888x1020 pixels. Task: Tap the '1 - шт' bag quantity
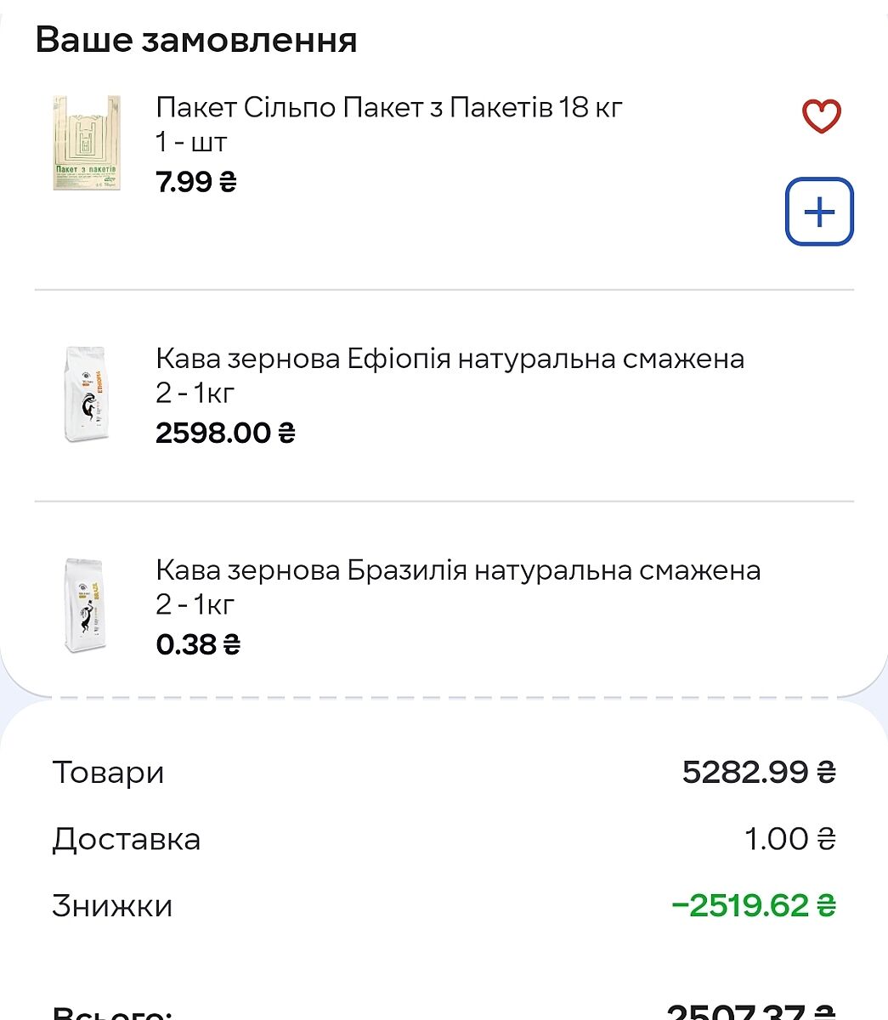[191, 143]
